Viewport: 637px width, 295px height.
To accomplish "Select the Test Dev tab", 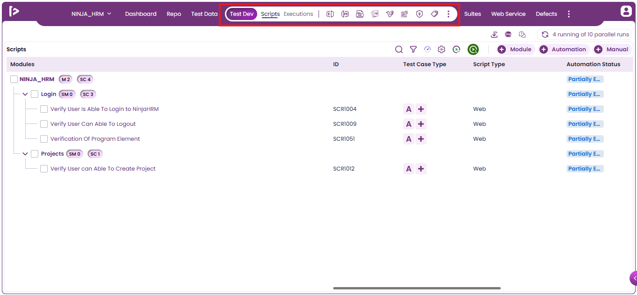I will coord(242,14).
